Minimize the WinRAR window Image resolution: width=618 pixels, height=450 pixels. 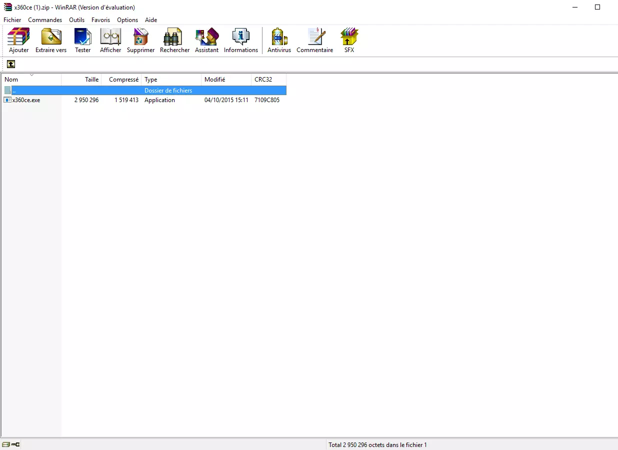[574, 7]
